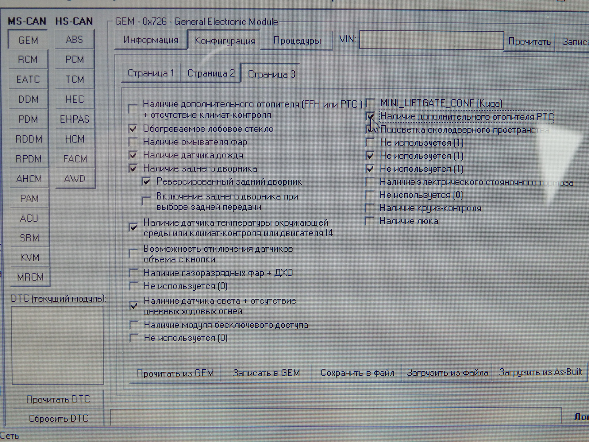The width and height of the screenshot is (589, 442).
Task: Enable Наличие круиз-контроля checkbox
Action: [x=370, y=208]
